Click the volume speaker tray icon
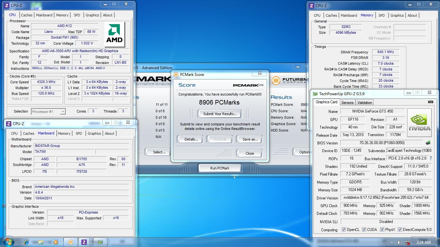Screen dimensions: 440x247 pos(399,242)
